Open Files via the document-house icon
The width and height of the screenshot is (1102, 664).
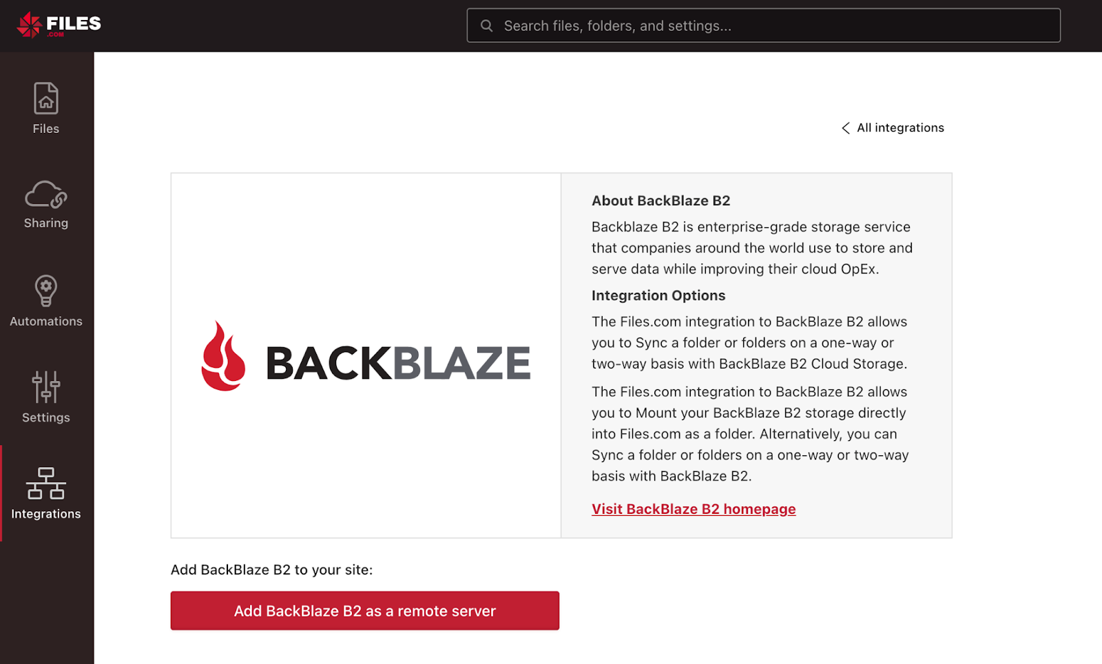46,98
